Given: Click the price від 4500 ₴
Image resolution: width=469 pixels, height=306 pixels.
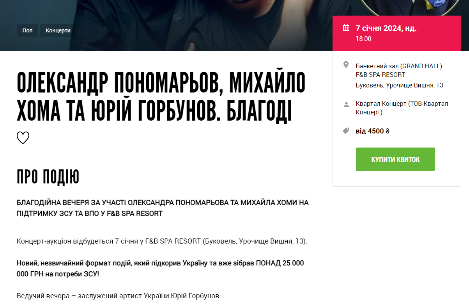Looking at the screenshot, I should 373,131.
